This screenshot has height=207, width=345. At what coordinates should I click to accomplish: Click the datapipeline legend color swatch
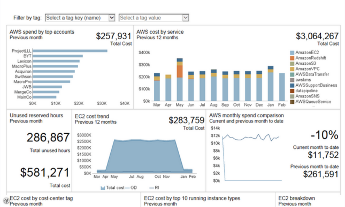292,91
